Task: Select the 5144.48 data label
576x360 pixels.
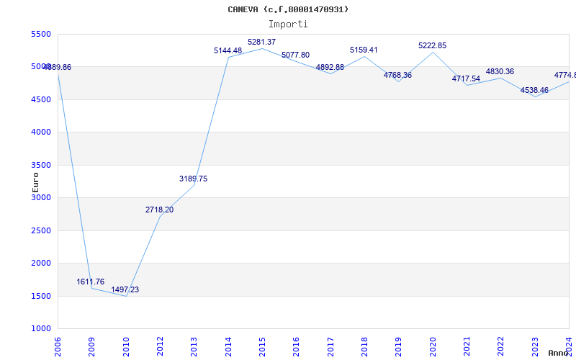Action: point(228,50)
